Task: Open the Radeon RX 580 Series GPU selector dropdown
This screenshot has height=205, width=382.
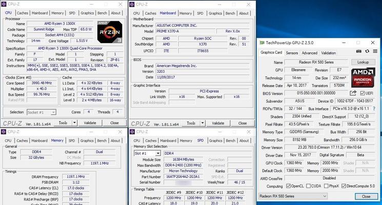Action: (293, 196)
